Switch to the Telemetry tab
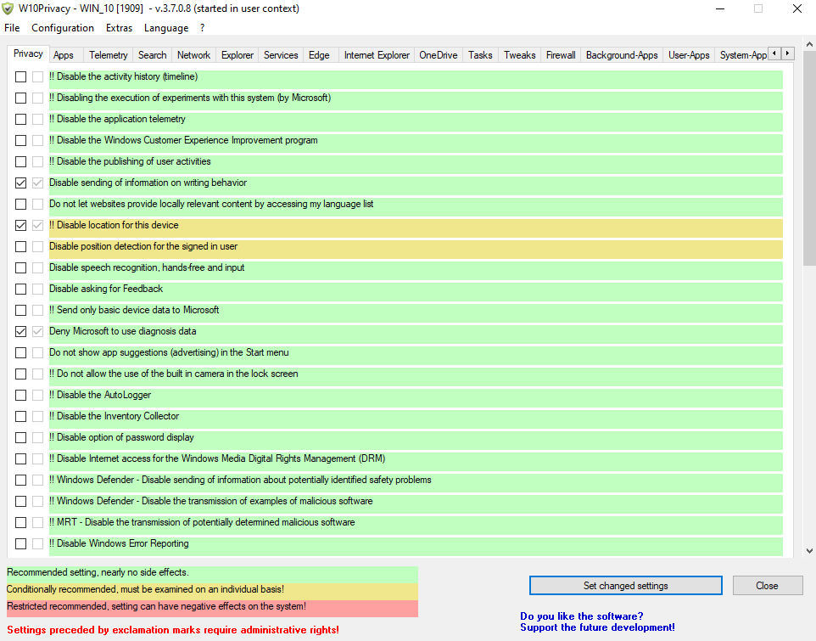 109,55
